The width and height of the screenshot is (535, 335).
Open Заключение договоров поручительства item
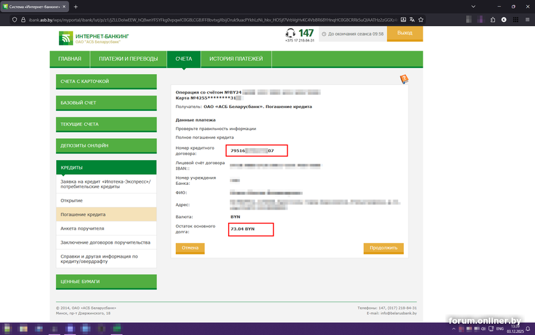(x=106, y=242)
